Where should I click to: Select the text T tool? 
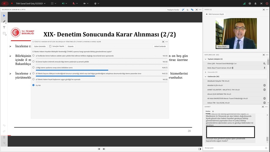click(x=4, y=27)
